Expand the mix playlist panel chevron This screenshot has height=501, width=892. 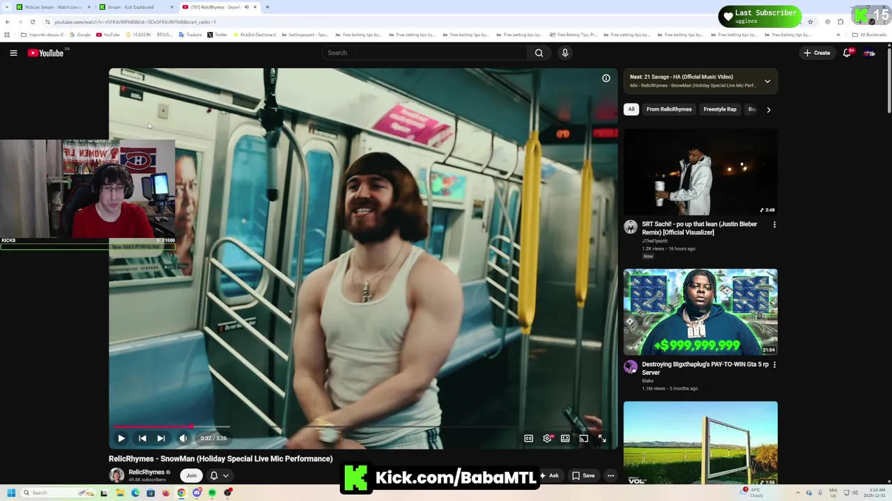767,81
